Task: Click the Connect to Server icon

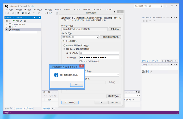Action: [x=17, y=21]
